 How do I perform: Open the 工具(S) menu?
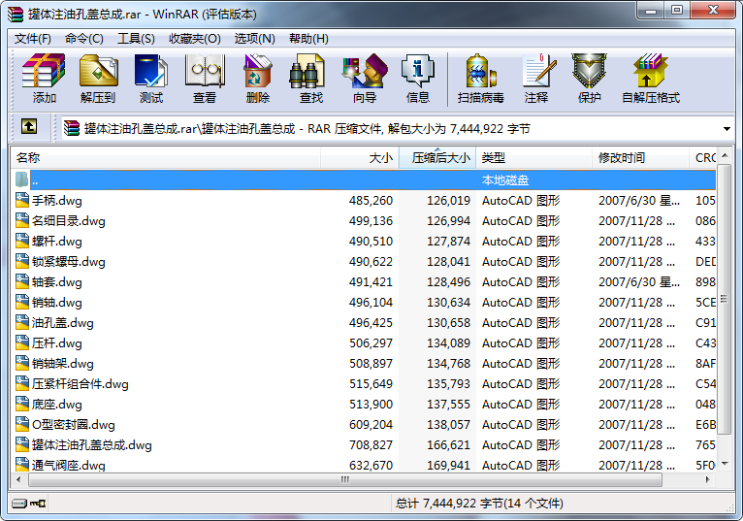point(136,39)
